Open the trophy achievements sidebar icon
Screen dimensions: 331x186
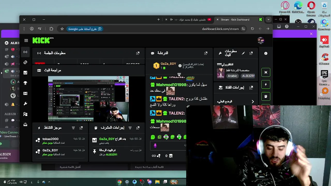(25, 83)
